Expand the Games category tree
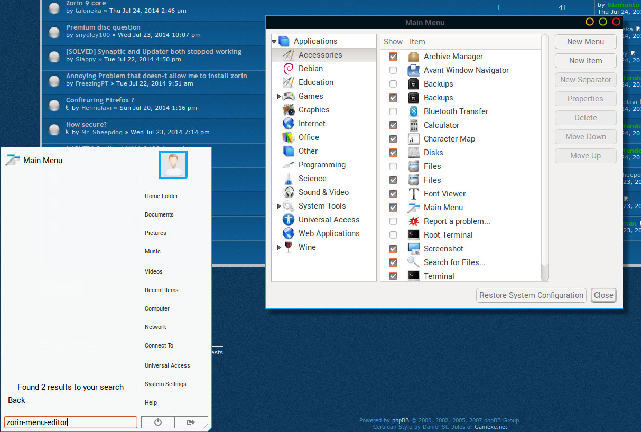Screen dimensions: 641x432 tap(279, 96)
